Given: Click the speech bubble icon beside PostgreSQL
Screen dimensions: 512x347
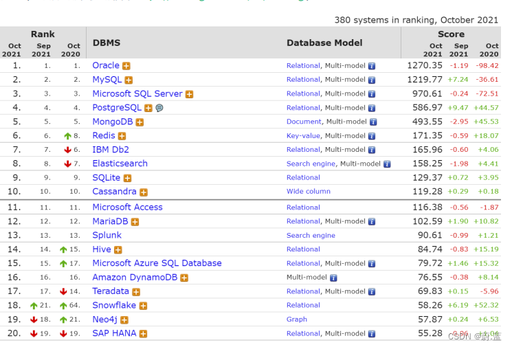Looking at the screenshot, I should coord(159,108).
